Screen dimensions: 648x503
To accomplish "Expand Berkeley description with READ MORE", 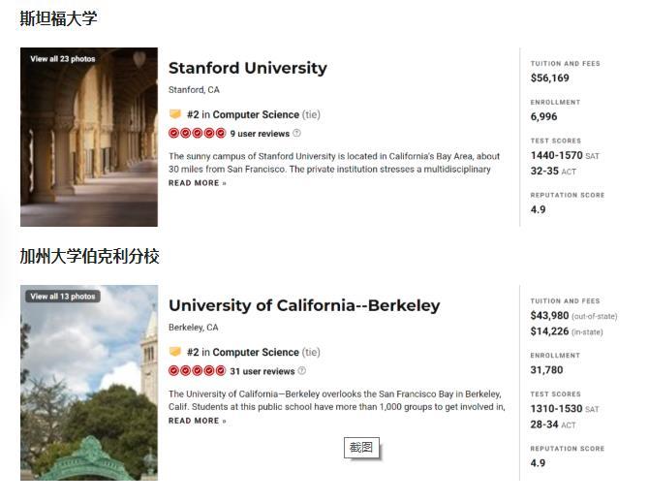I will click(197, 421).
